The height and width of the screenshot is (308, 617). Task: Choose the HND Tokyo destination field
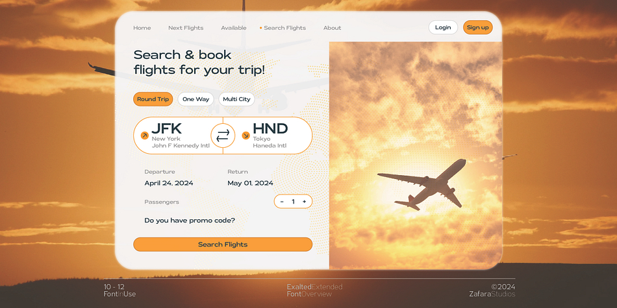[x=268, y=136]
